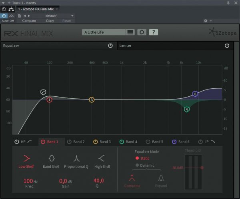Click EQ node 6 on the curve
This screenshot has height=199, width=240.
(x=195, y=94)
